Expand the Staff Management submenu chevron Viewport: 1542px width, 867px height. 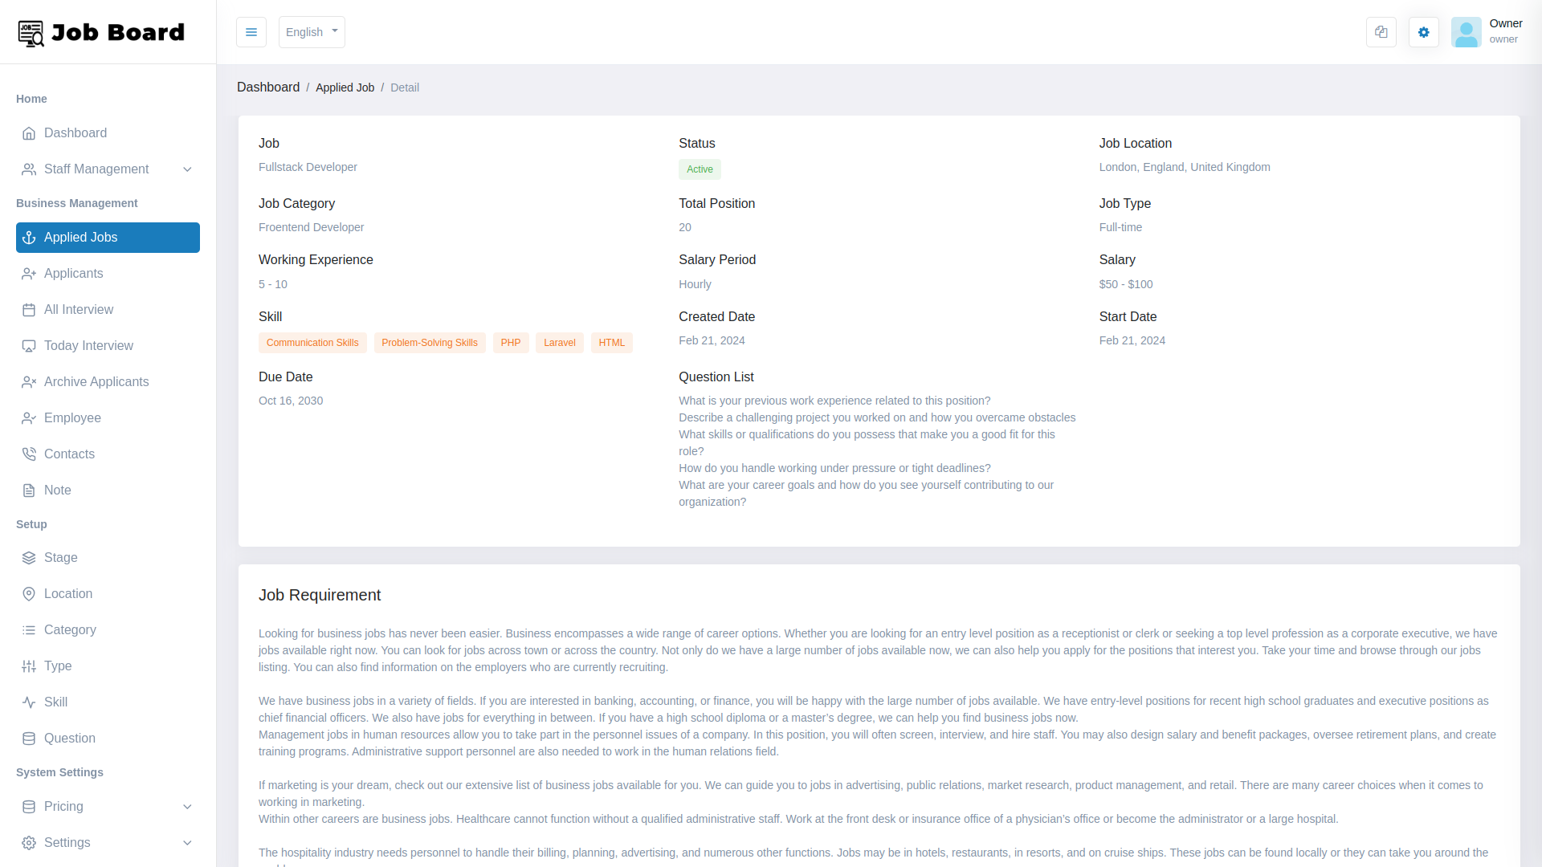pyautogui.click(x=187, y=169)
